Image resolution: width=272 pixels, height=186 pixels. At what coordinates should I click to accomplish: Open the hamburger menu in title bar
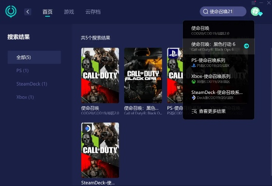coord(253,3)
